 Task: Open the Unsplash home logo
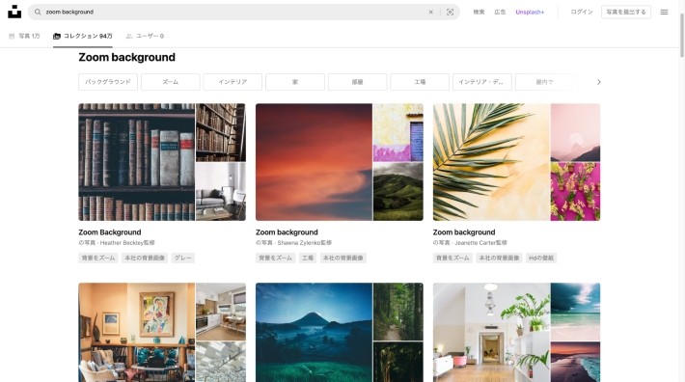14,12
